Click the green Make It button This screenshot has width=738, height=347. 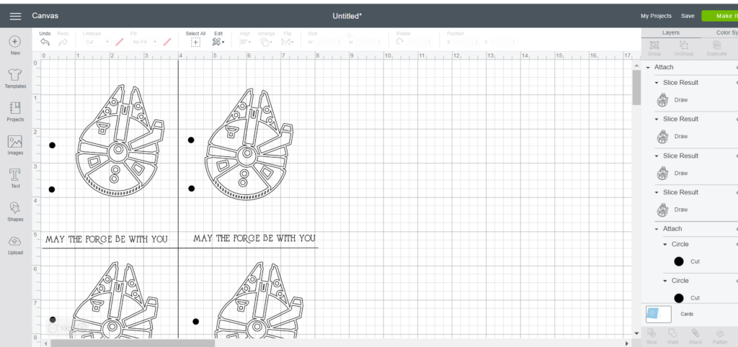click(720, 16)
